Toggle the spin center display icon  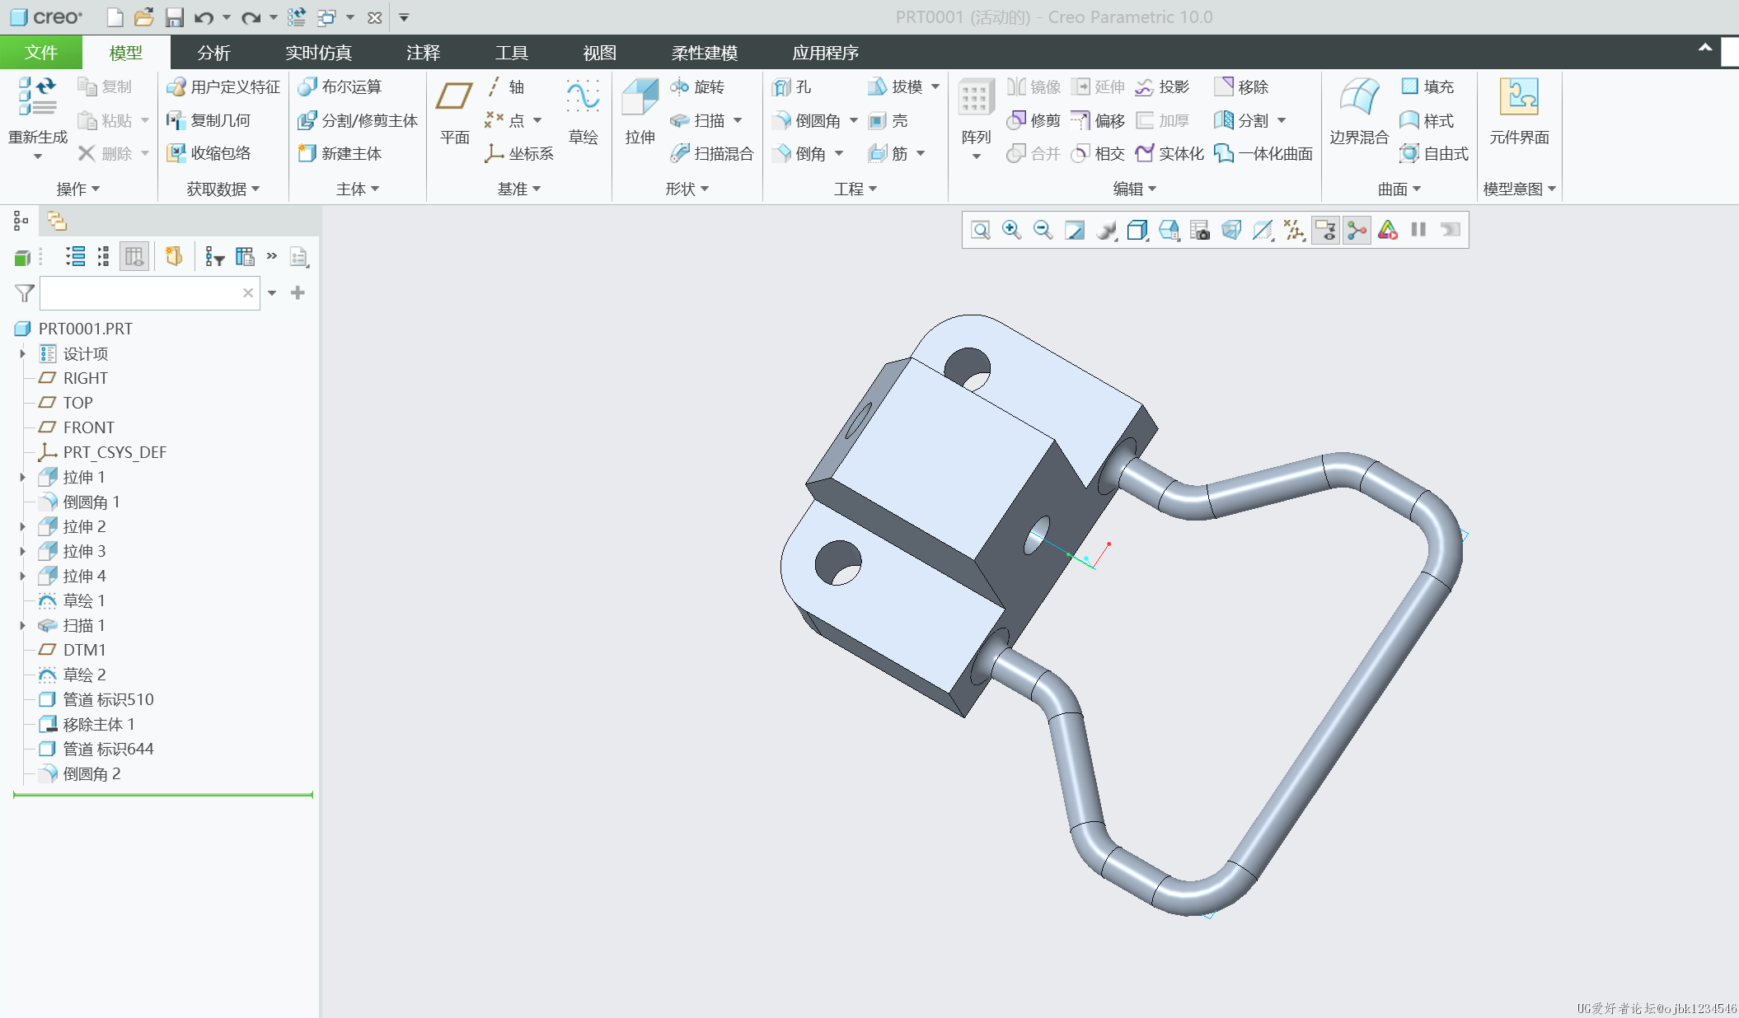(x=1357, y=231)
